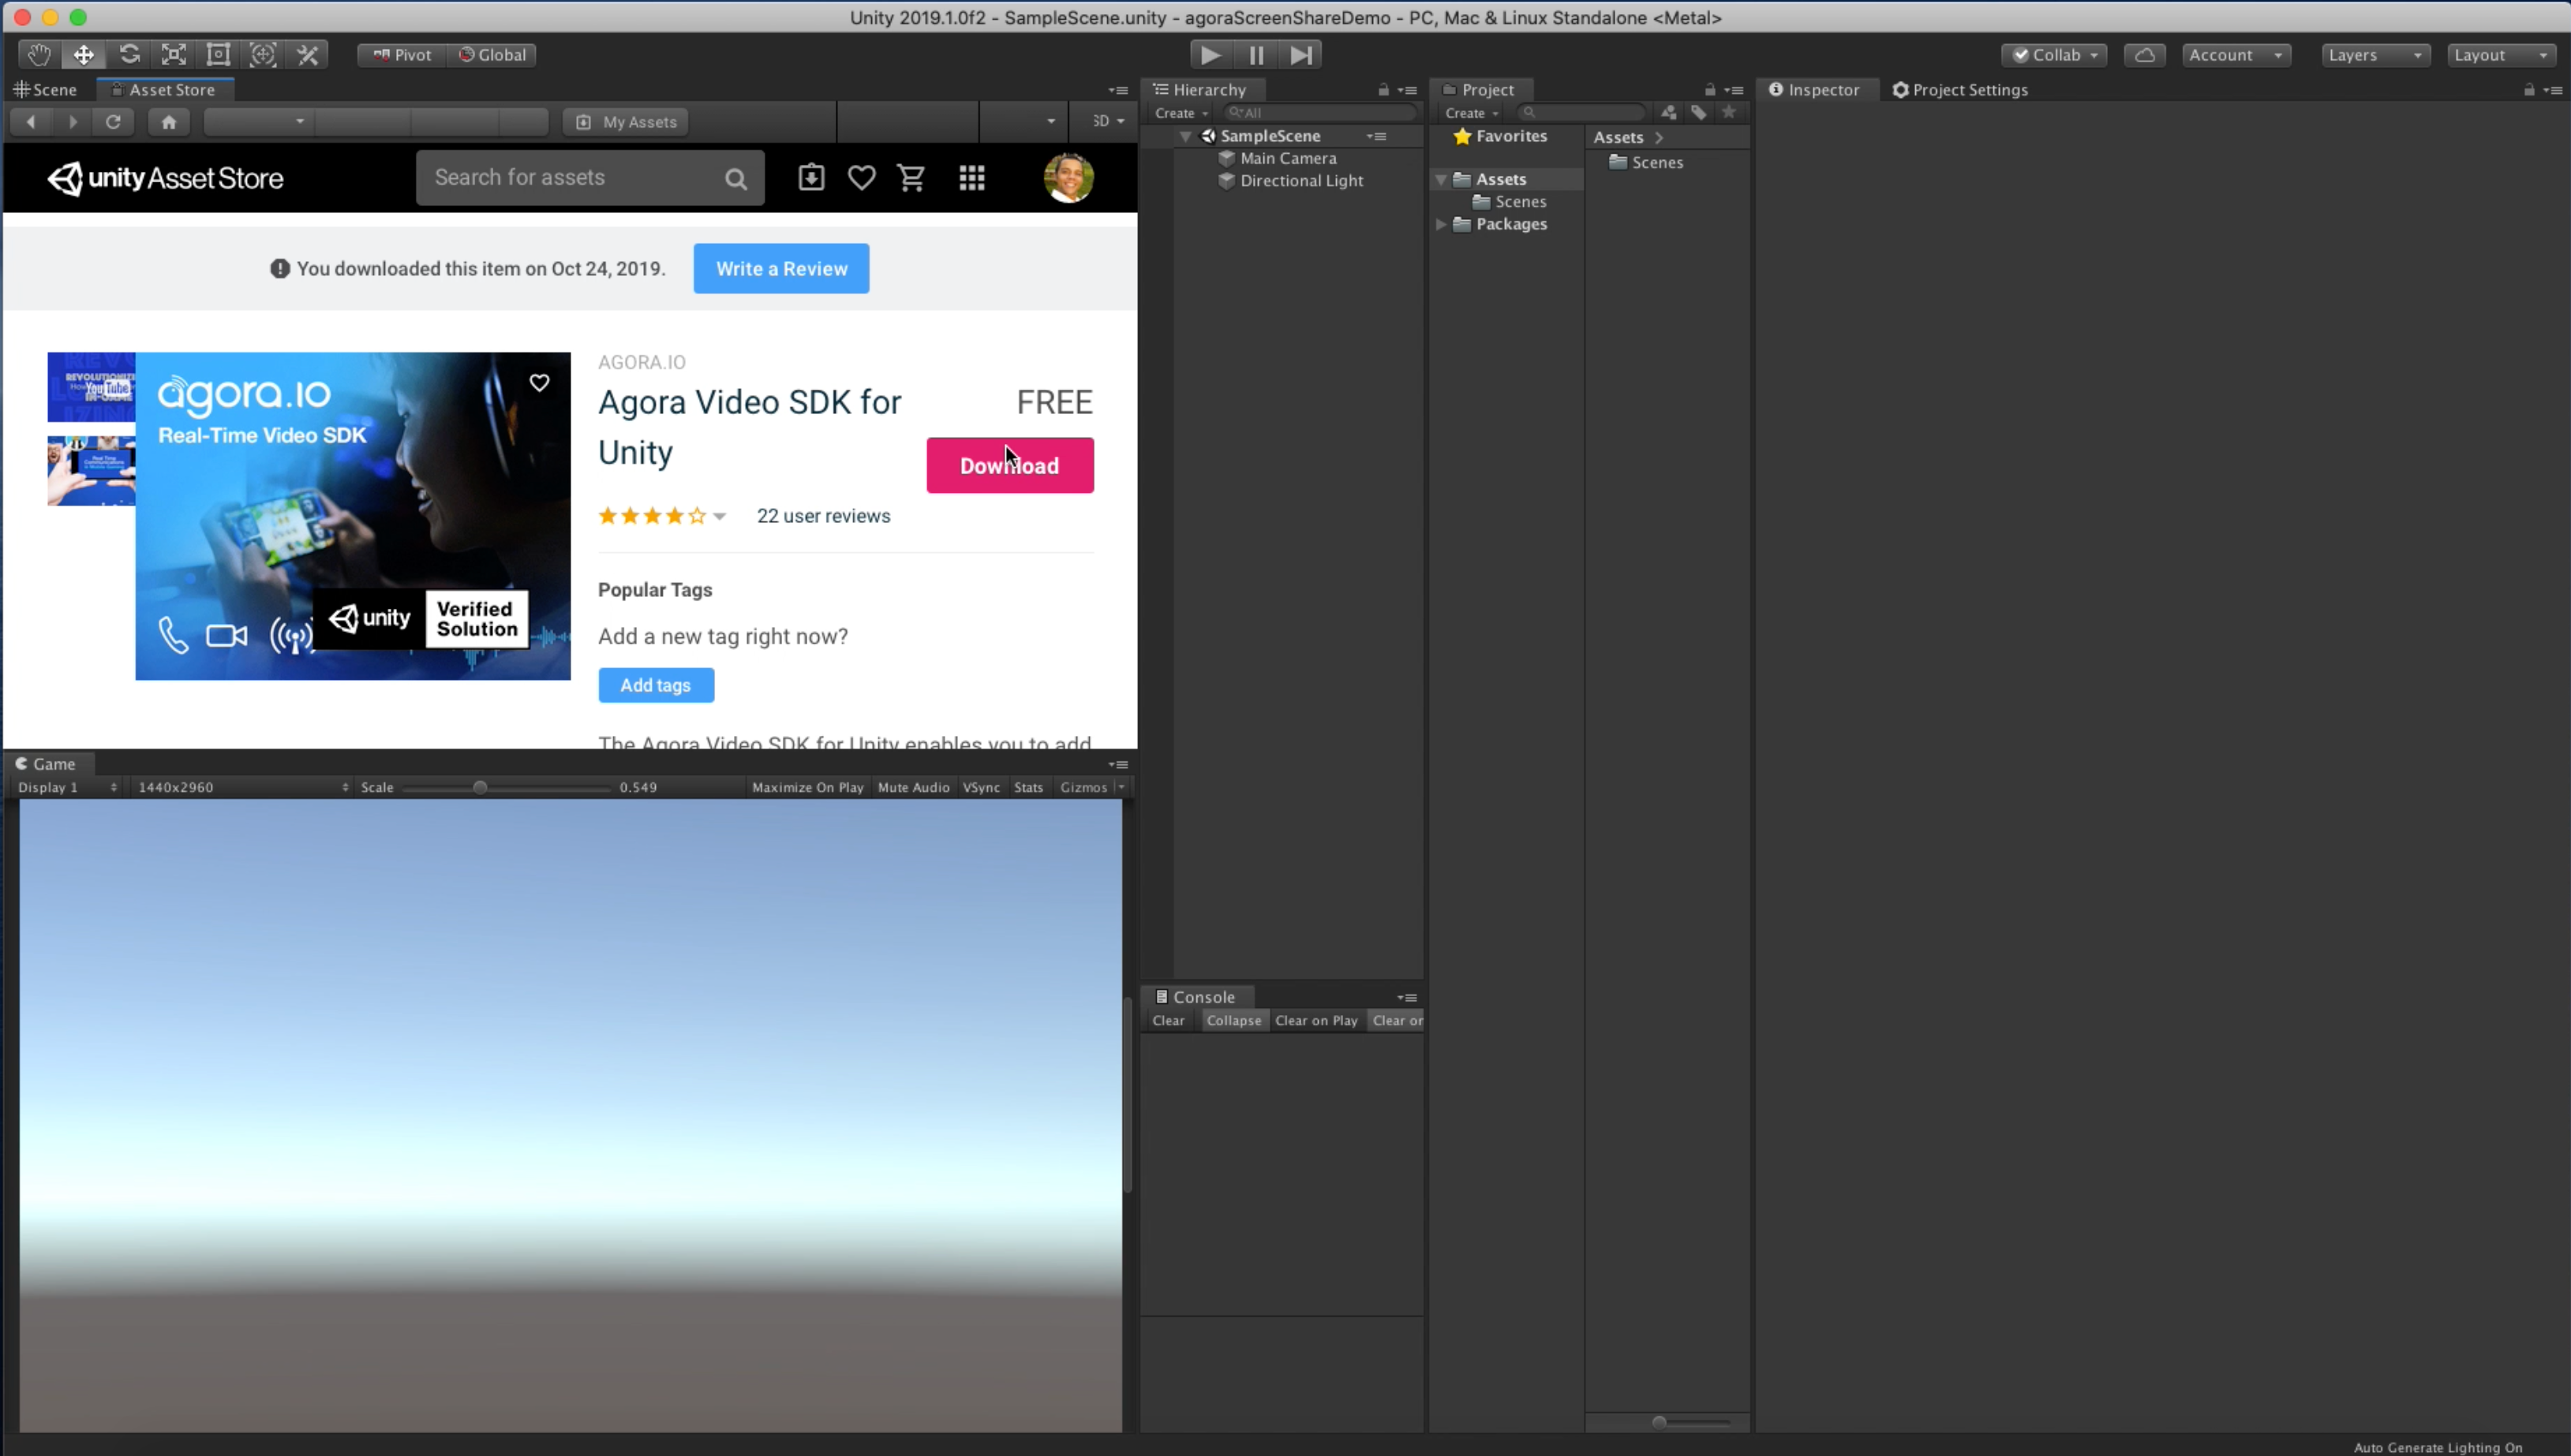Toggle VSync in Game view
This screenshot has width=2571, height=1456.
coord(982,787)
